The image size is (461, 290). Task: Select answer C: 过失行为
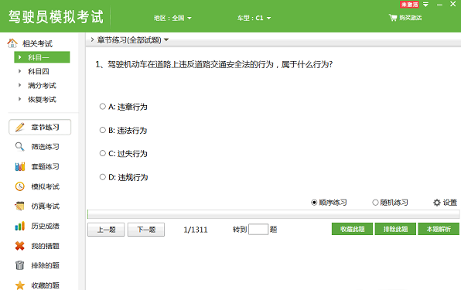coord(102,153)
